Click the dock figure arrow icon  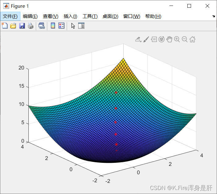[214, 16]
